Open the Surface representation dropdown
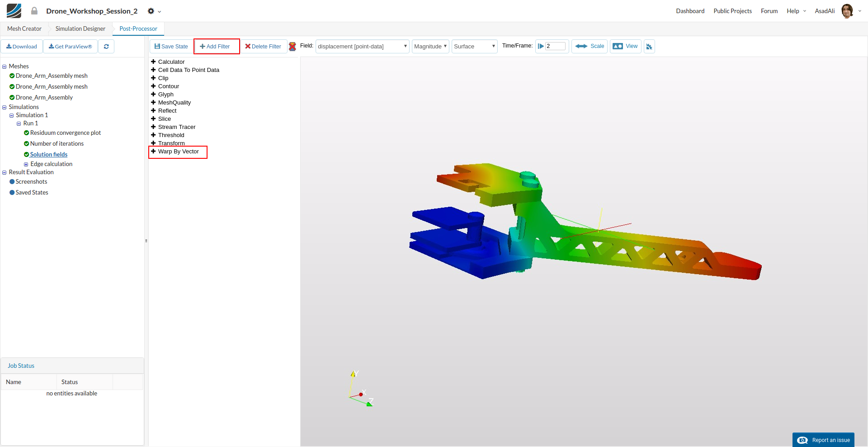 474,46
